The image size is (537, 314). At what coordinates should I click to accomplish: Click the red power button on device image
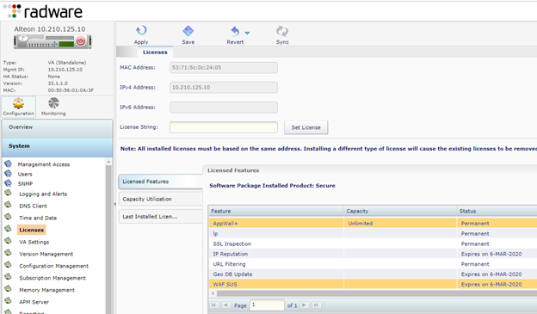point(81,41)
